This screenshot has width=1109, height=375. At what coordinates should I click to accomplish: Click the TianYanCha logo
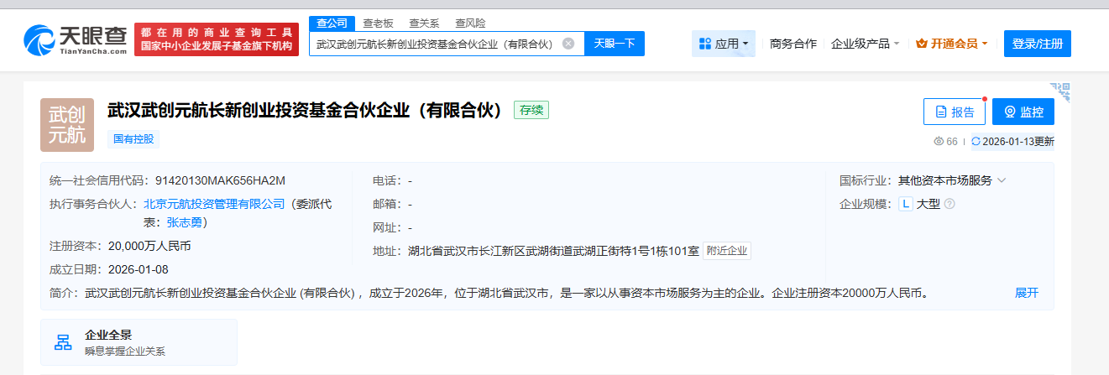[x=76, y=39]
